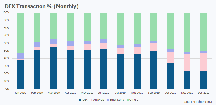Toggle the IDEX series legend label
This screenshot has width=216, height=105.
(85, 100)
